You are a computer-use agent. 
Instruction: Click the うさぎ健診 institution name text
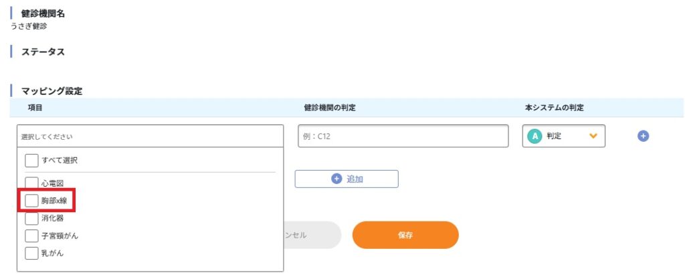pos(29,27)
